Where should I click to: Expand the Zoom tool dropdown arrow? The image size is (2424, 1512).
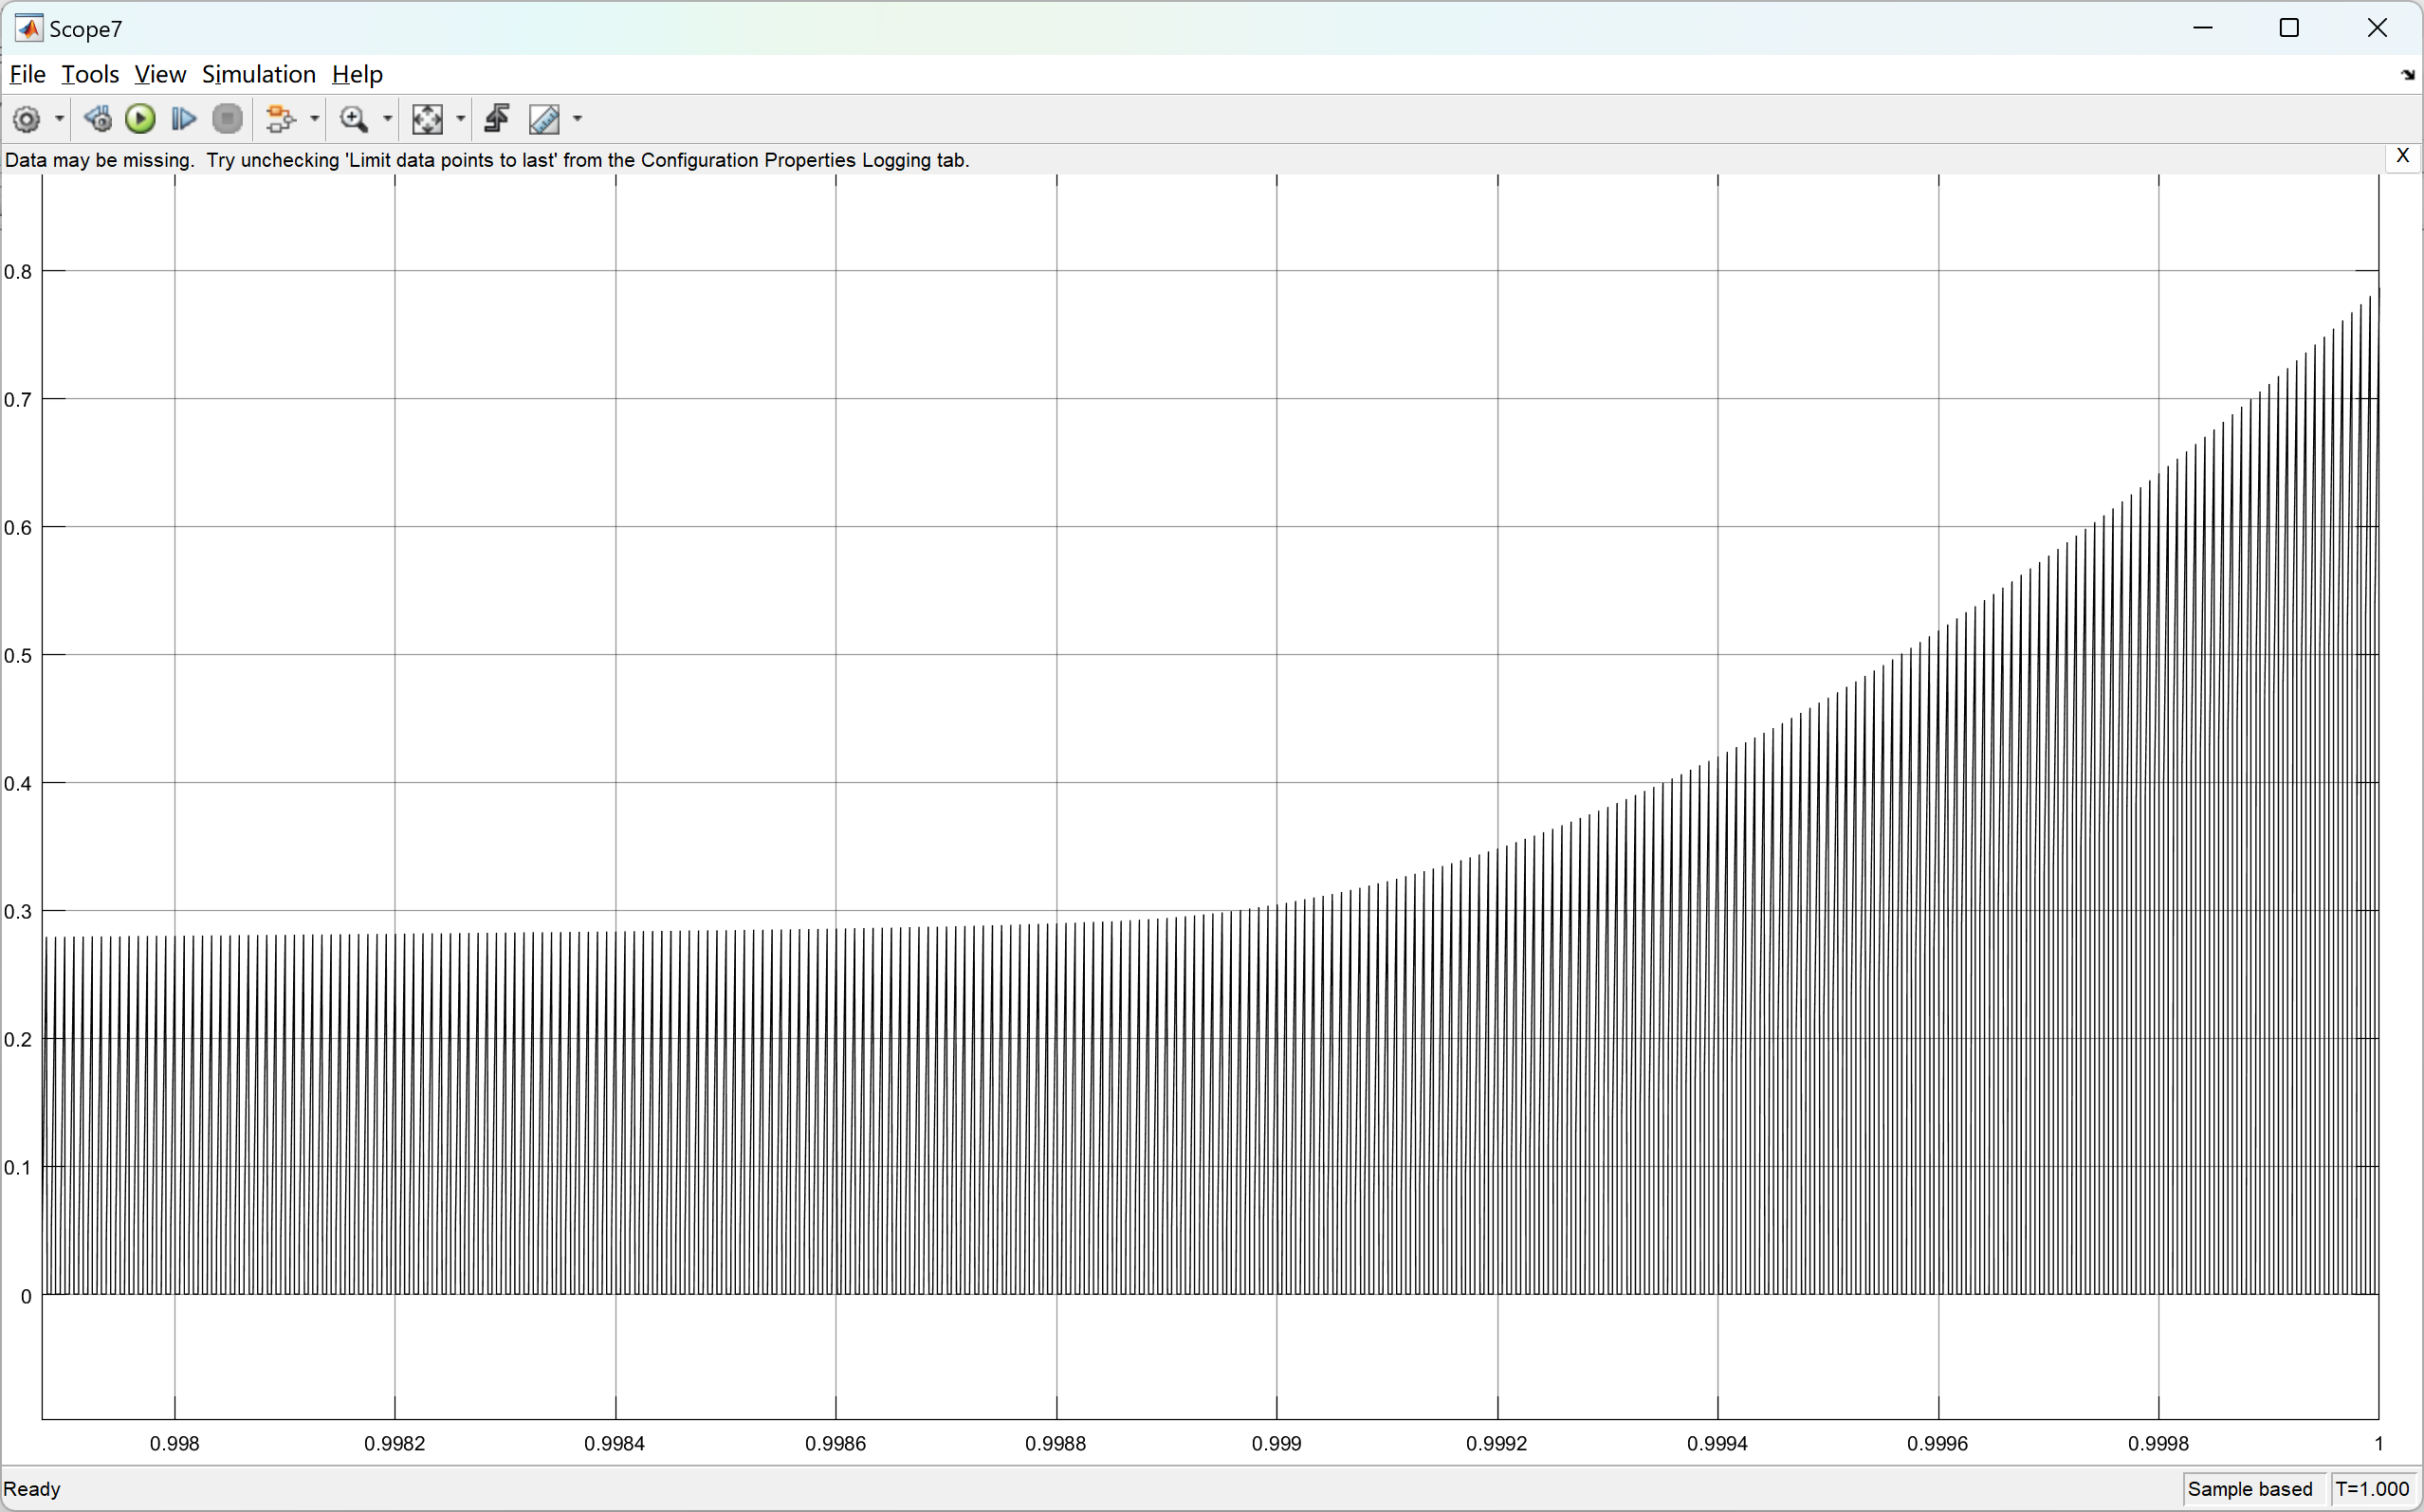(x=387, y=119)
